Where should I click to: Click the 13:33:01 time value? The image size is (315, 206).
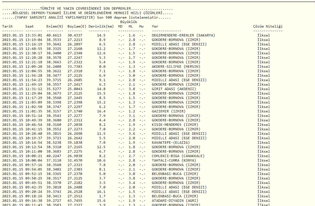[34, 35]
